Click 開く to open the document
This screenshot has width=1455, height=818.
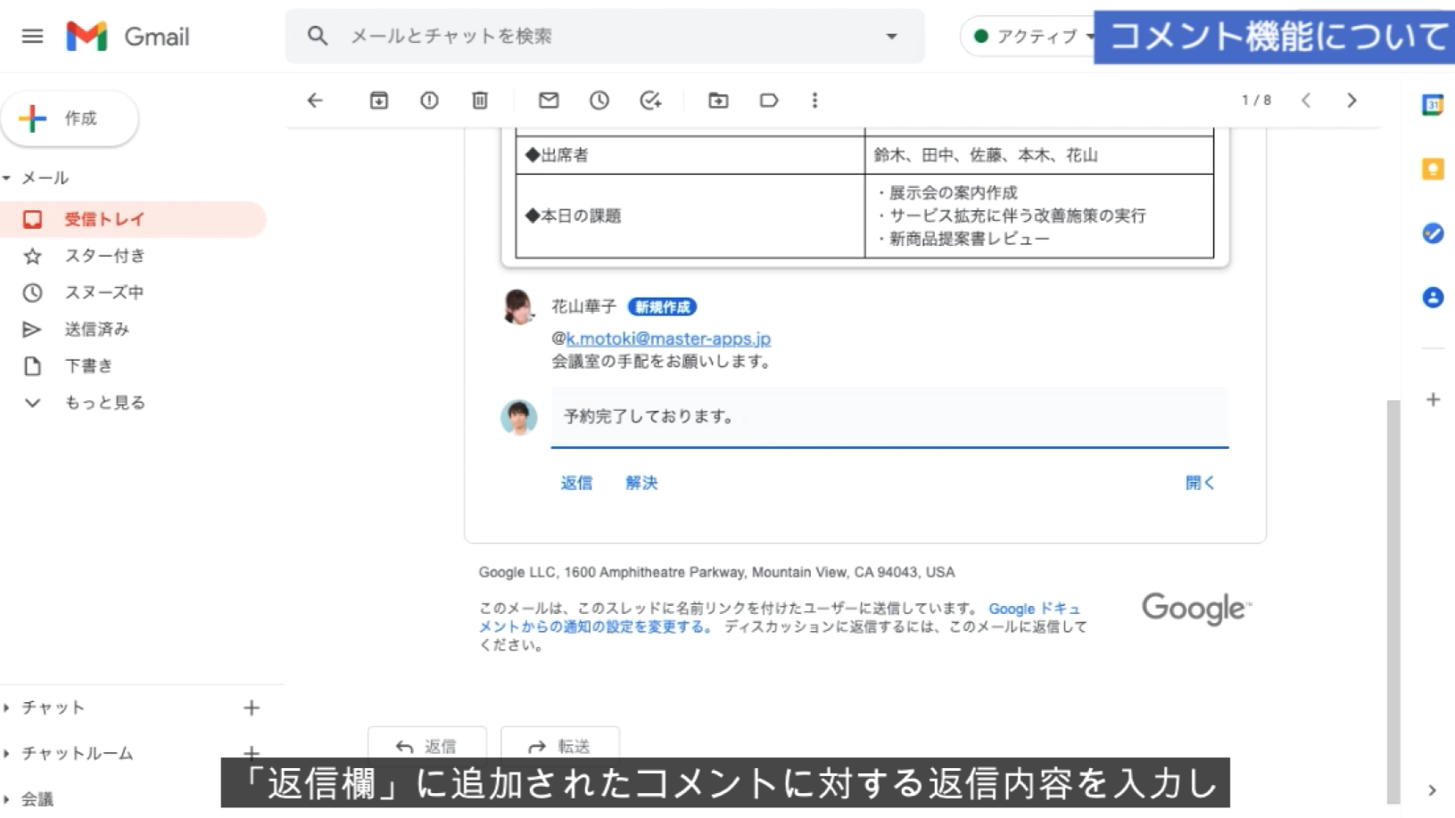coord(1200,483)
